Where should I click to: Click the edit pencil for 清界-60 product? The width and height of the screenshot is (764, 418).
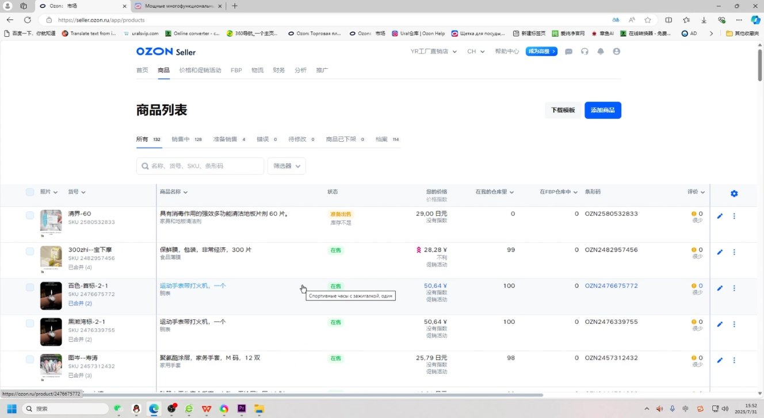point(719,216)
